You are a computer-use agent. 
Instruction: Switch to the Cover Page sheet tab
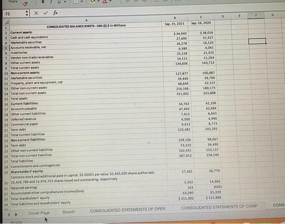39,213
